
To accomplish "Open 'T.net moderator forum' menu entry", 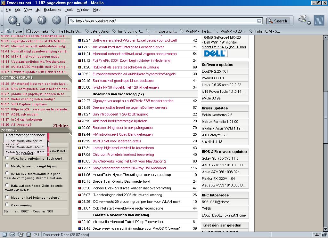I will click(25, 141).
